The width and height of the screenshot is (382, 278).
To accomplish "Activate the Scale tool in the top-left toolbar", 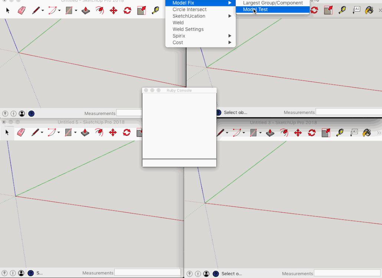I will pyautogui.click(x=141, y=10).
